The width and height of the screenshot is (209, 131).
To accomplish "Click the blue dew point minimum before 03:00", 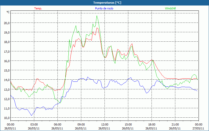I will [x=31, y=116].
